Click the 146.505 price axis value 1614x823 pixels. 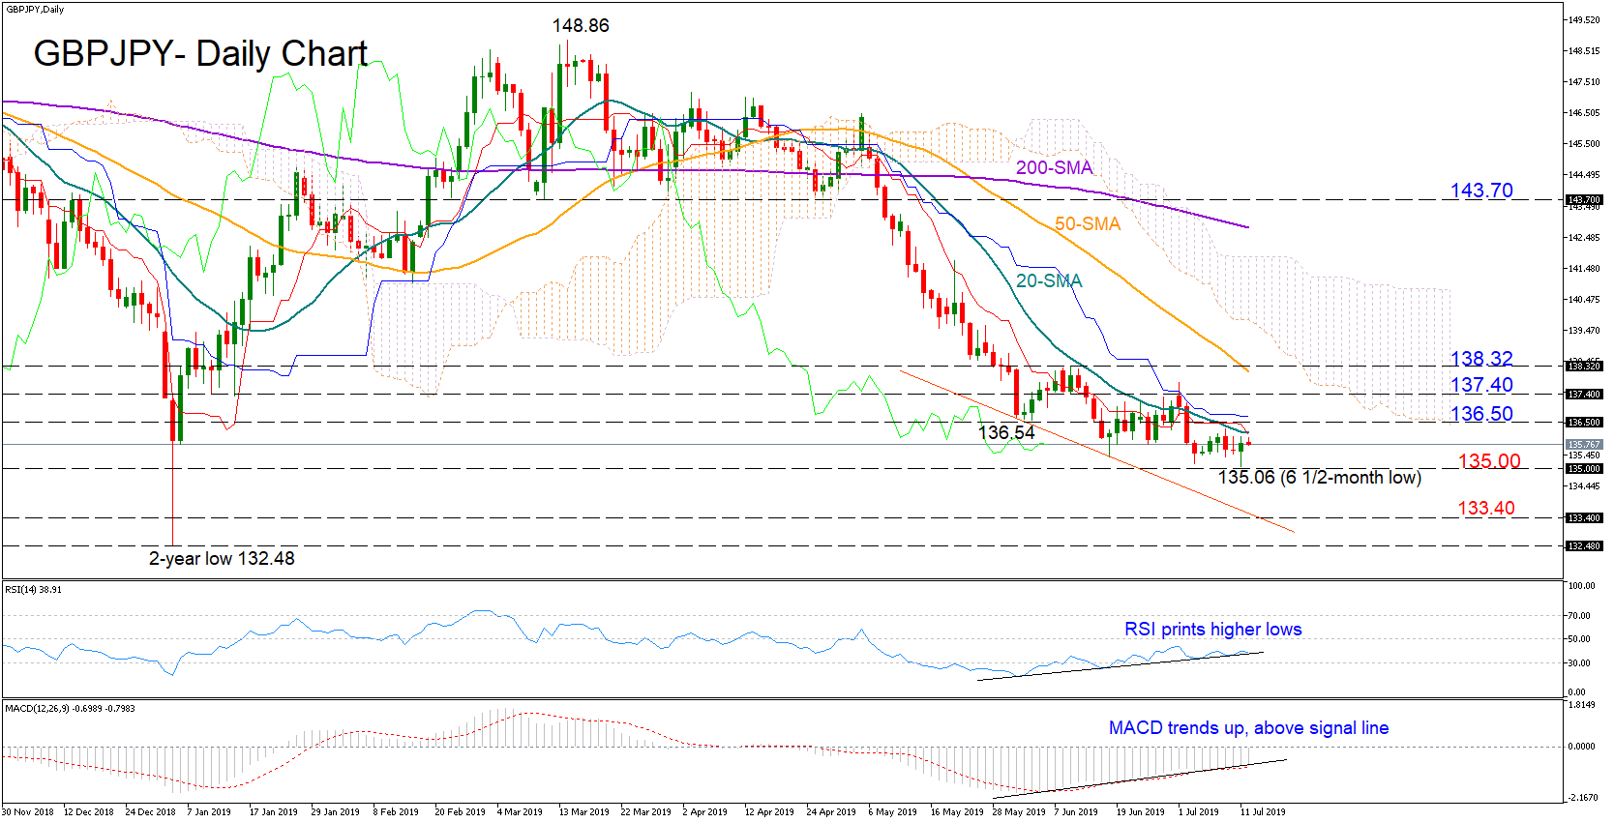[x=1584, y=112]
